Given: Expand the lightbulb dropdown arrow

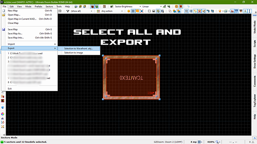Looking at the screenshot, I should pyautogui.click(x=223, y=11).
